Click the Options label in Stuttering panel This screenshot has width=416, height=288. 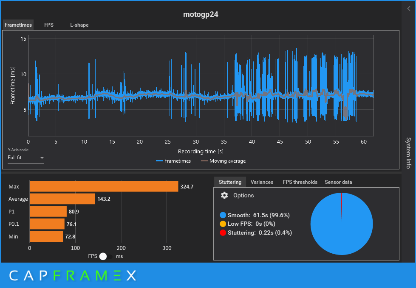[243, 195]
